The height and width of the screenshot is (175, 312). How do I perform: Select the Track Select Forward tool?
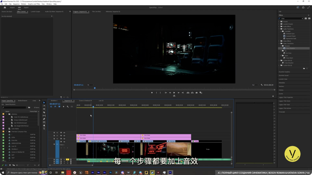(x=44, y=106)
